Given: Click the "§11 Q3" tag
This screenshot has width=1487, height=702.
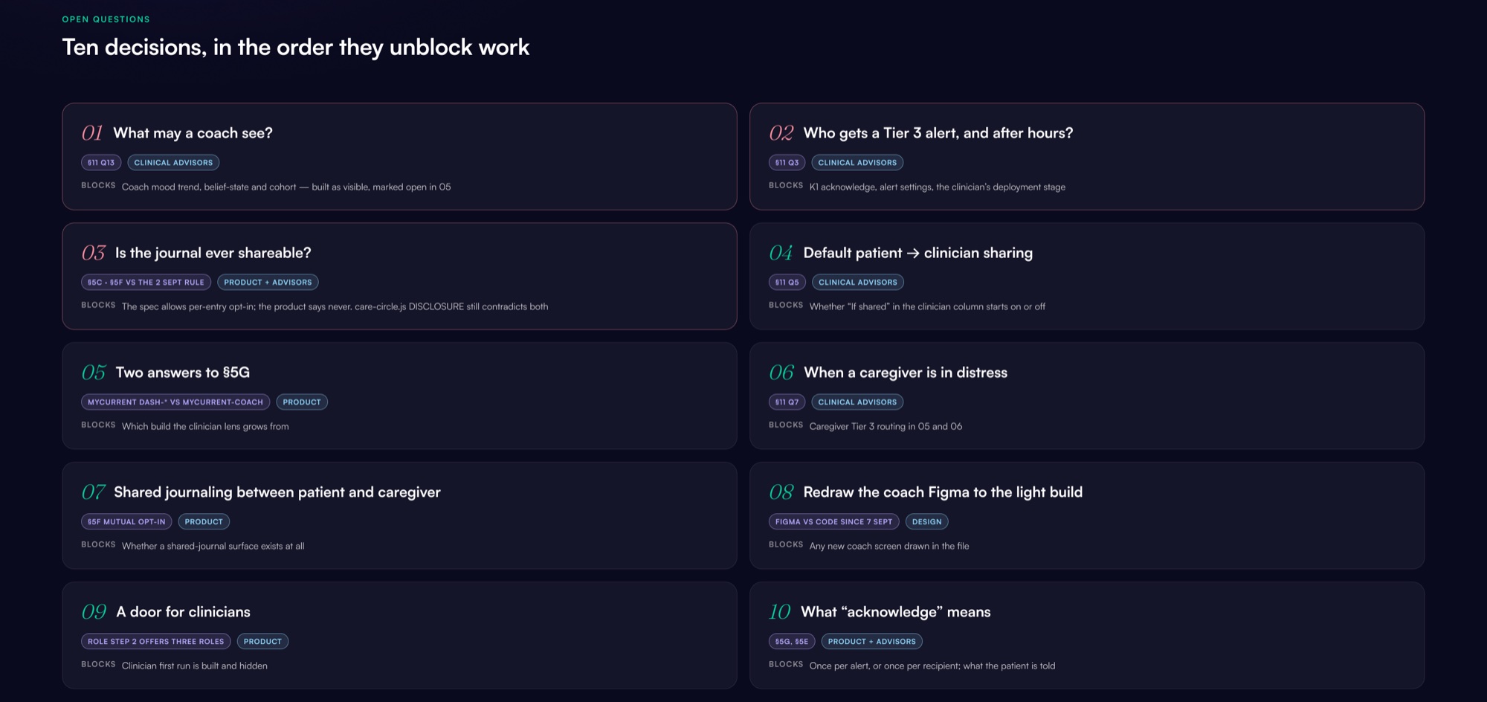Looking at the screenshot, I should coord(787,162).
